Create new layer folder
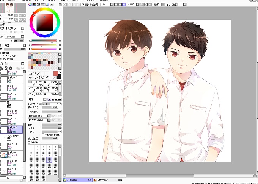Screen dimensions: 258x184 6,64
